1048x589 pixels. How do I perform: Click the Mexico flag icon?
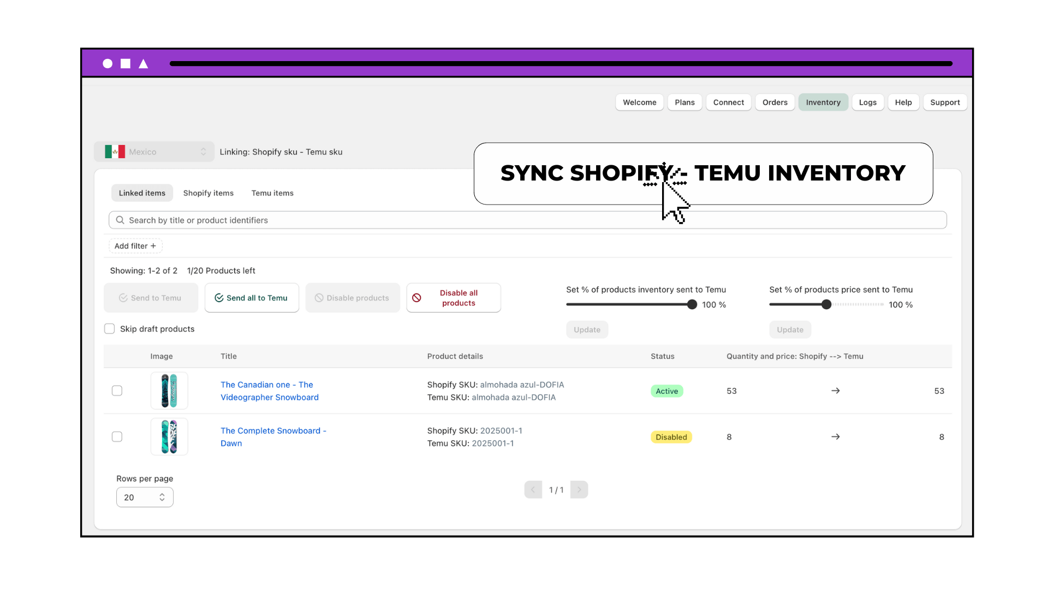tap(115, 152)
